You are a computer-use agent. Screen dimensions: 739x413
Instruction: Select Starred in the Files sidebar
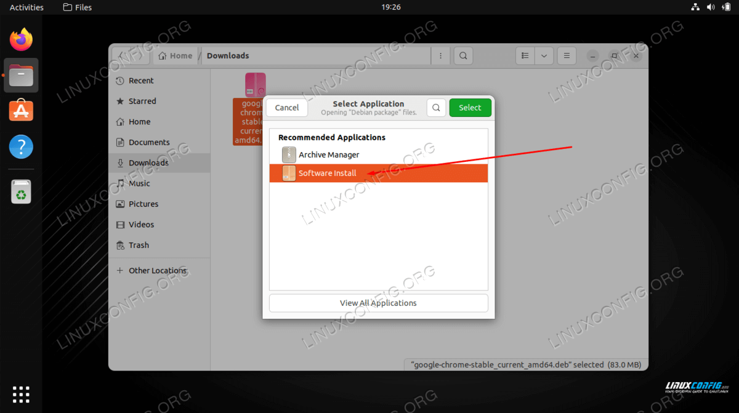[160, 101]
